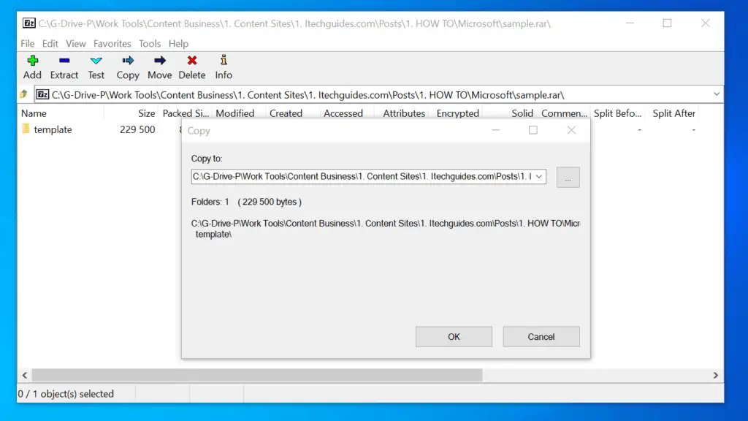This screenshot has height=421, width=748.
Task: Sort by the Name column header
Action: 34,113
